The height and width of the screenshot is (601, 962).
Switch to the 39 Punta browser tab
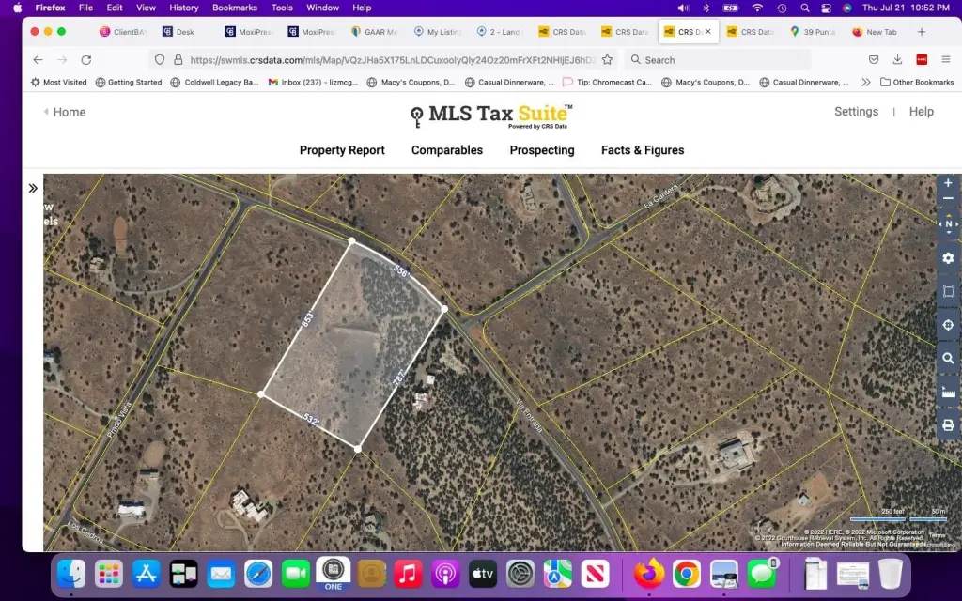(x=813, y=32)
